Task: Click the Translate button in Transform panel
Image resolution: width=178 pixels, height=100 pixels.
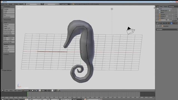Action: (x=9, y=9)
